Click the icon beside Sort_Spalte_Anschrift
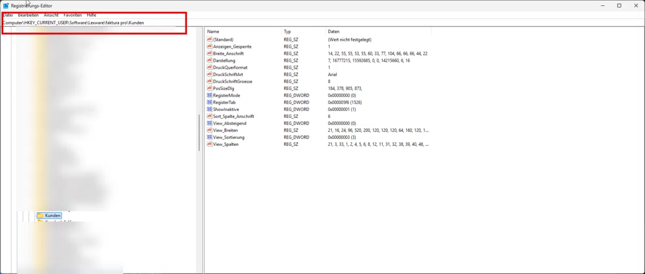Screen dimensions: 645x274 point(210,116)
